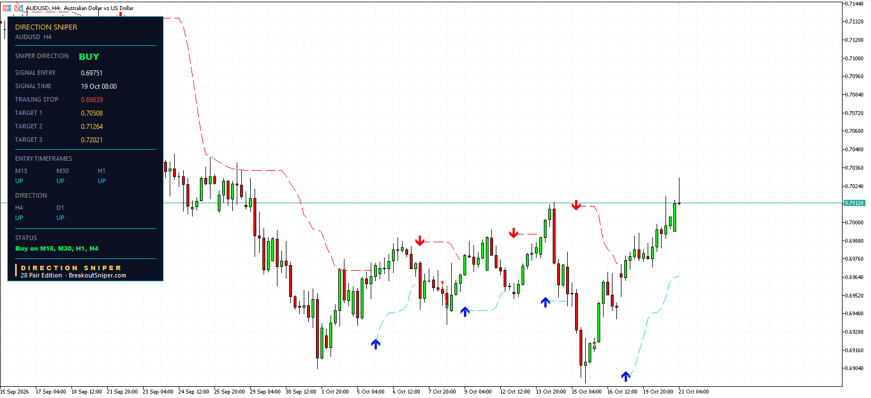The height and width of the screenshot is (398, 871).
Task: Click price axis label 0.71440
Action: pos(855,3)
